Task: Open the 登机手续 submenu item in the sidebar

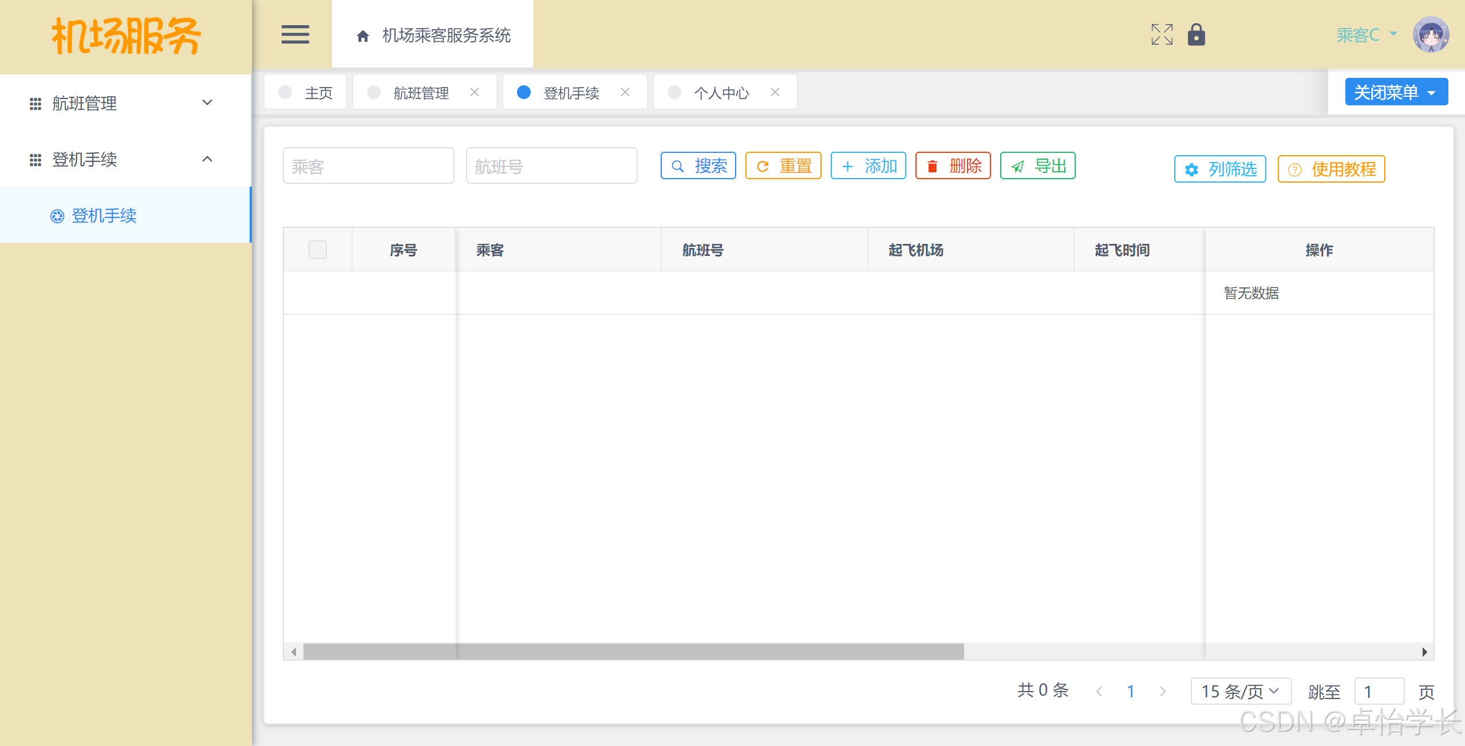Action: coord(125,215)
